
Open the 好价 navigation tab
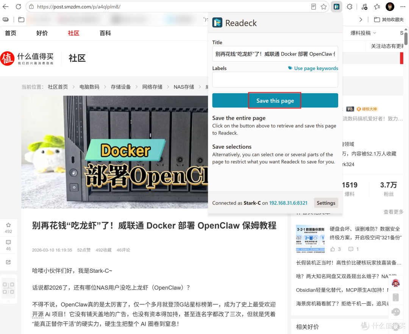pyautogui.click(x=42, y=33)
